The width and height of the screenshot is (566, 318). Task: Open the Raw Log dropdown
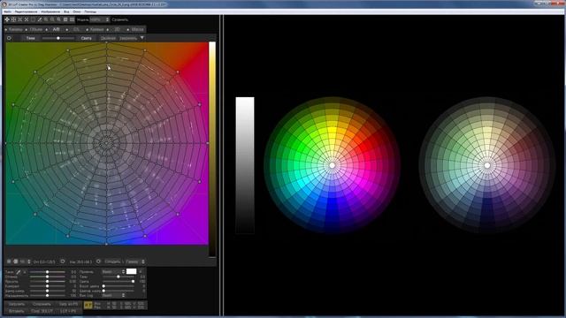point(114,295)
